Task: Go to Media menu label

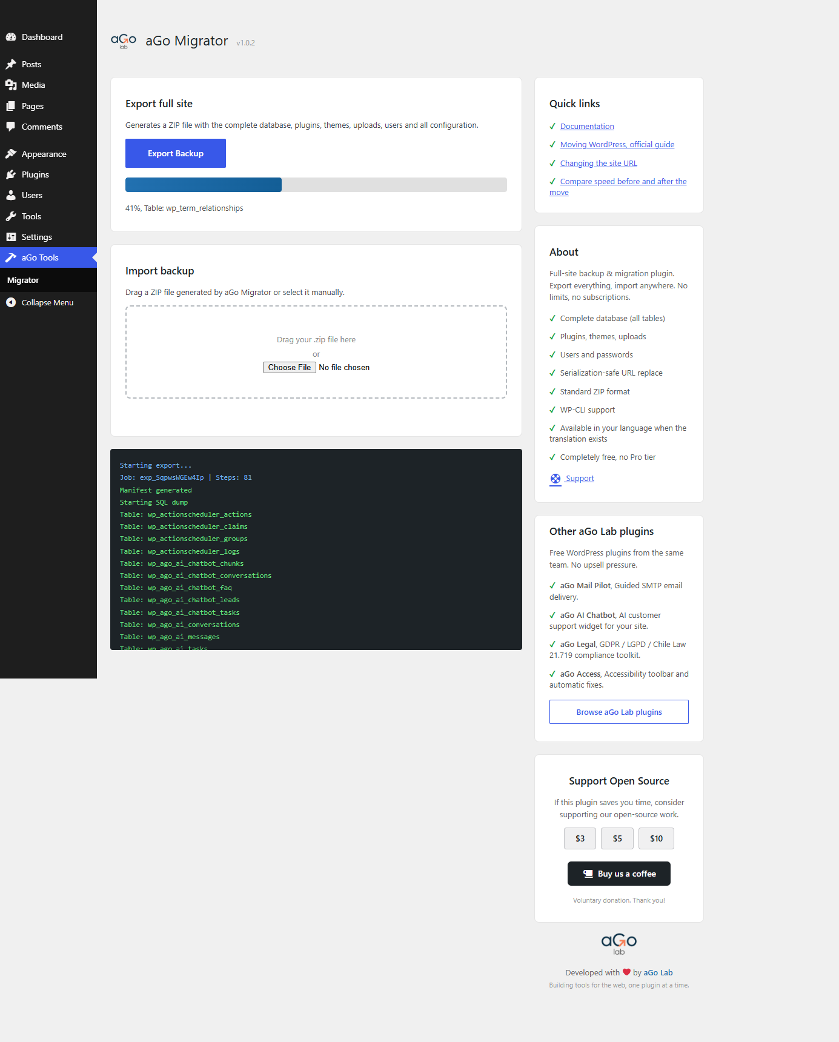Action: point(33,85)
